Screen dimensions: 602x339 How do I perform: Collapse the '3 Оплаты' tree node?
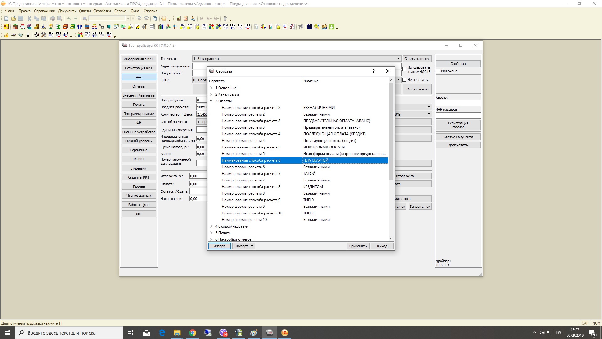[x=211, y=101]
